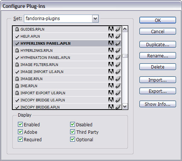Image resolution: width=182 pixels, height=161 pixels.
Task: Delete the current plug-in set
Action: [x=158, y=67]
